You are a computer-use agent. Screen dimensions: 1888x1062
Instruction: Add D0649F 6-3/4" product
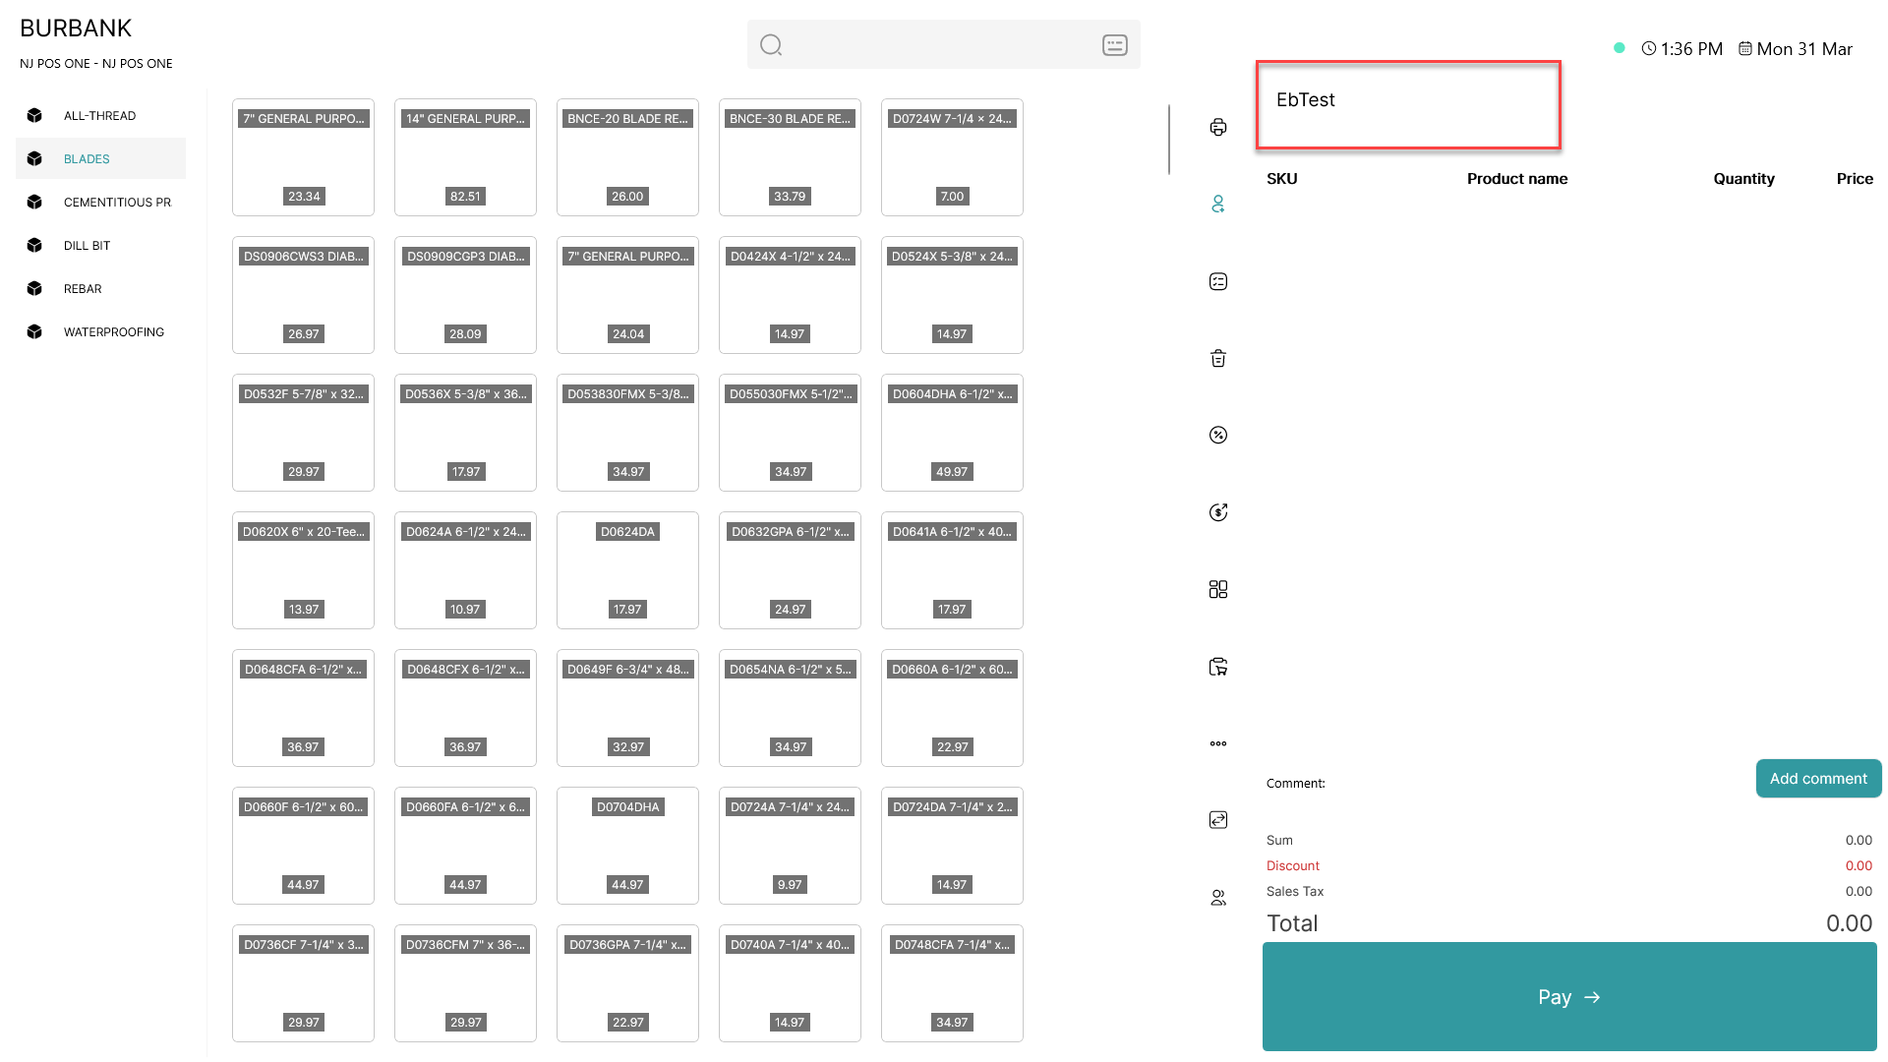click(x=627, y=708)
